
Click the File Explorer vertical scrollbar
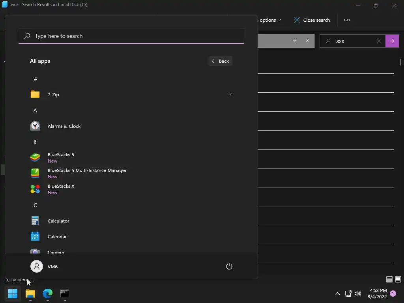click(401, 62)
